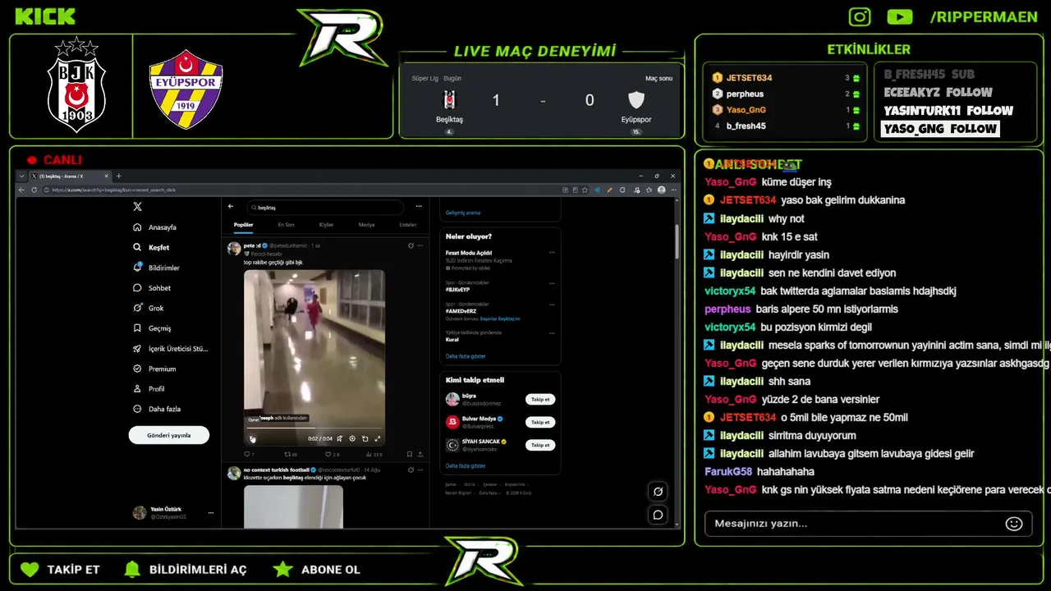Image resolution: width=1051 pixels, height=591 pixels.
Task: Go back using arrow beside X search box
Action: (231, 207)
